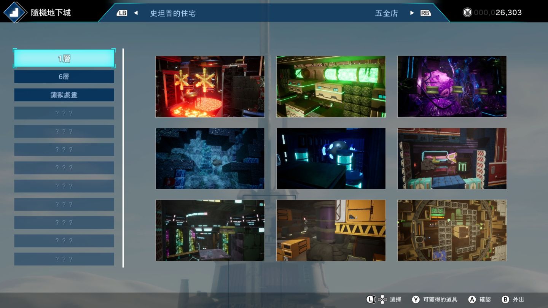Go to next location with right arrow

(412, 13)
